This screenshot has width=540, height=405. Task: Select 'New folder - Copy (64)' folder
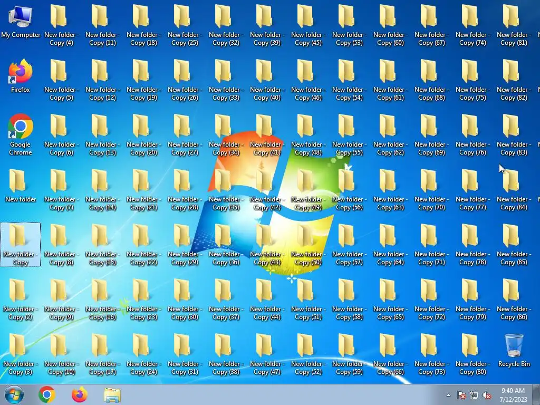click(x=390, y=245)
